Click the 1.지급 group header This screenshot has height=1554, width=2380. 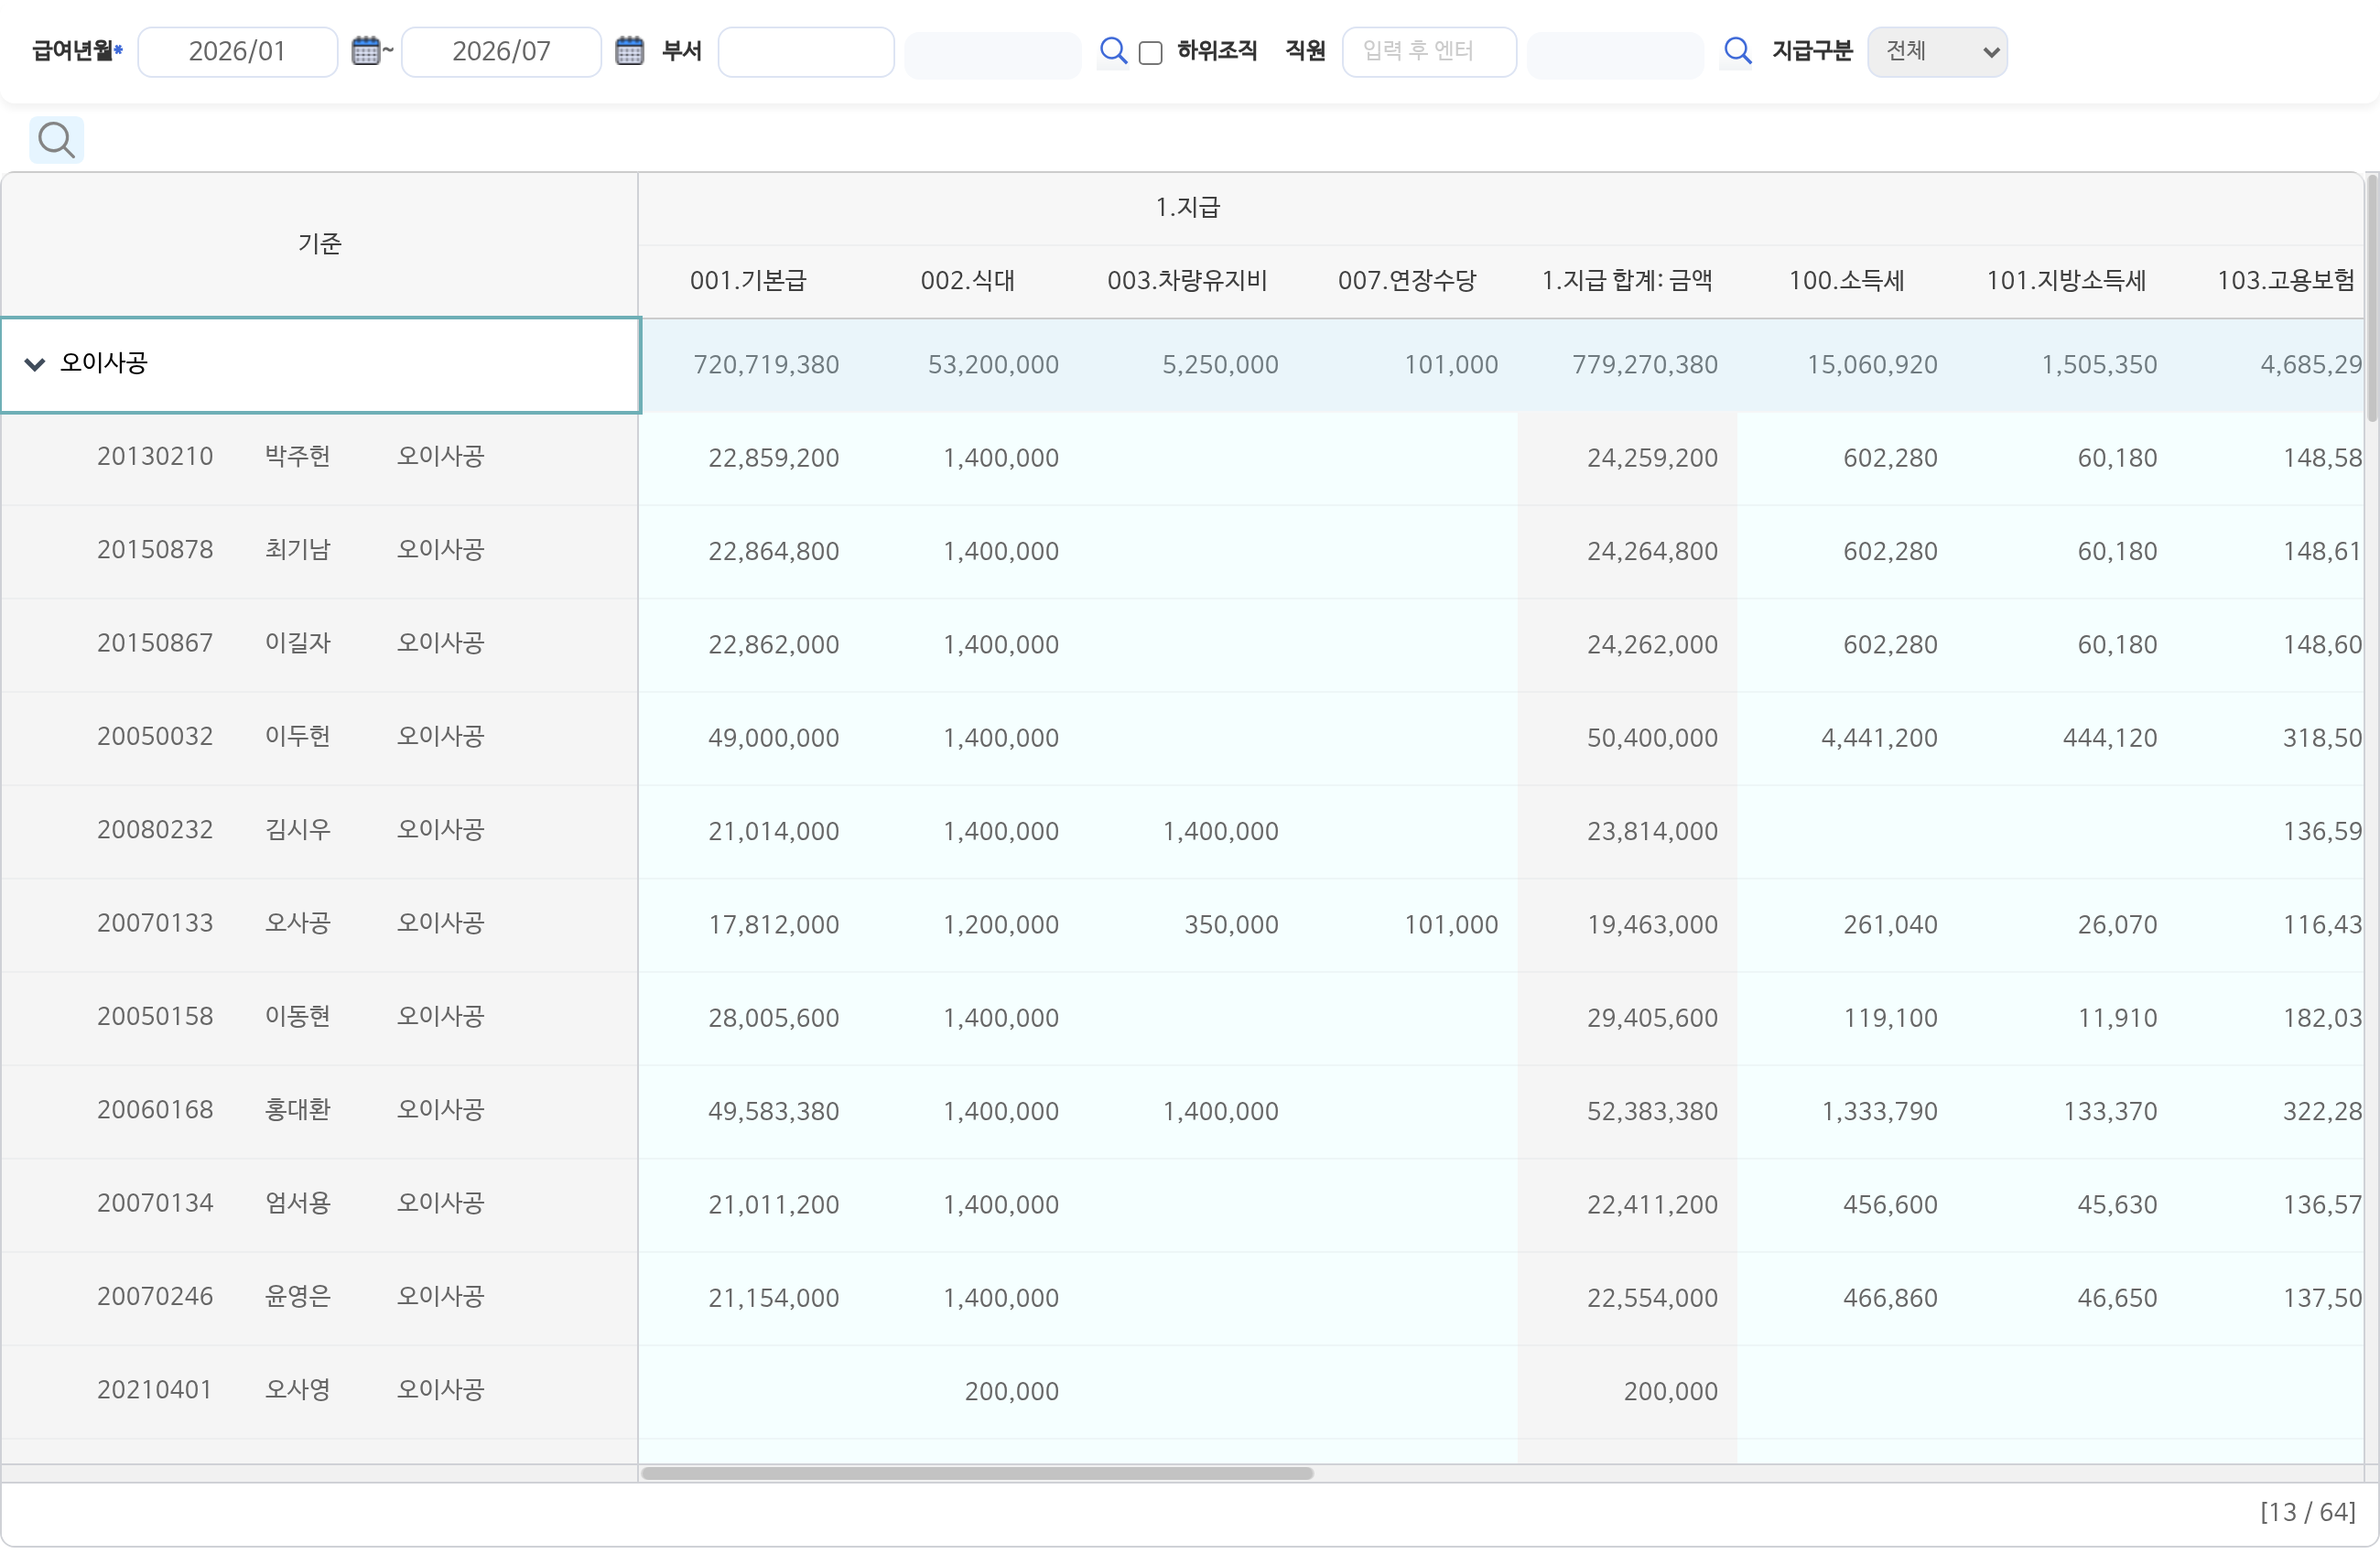[x=1187, y=208]
